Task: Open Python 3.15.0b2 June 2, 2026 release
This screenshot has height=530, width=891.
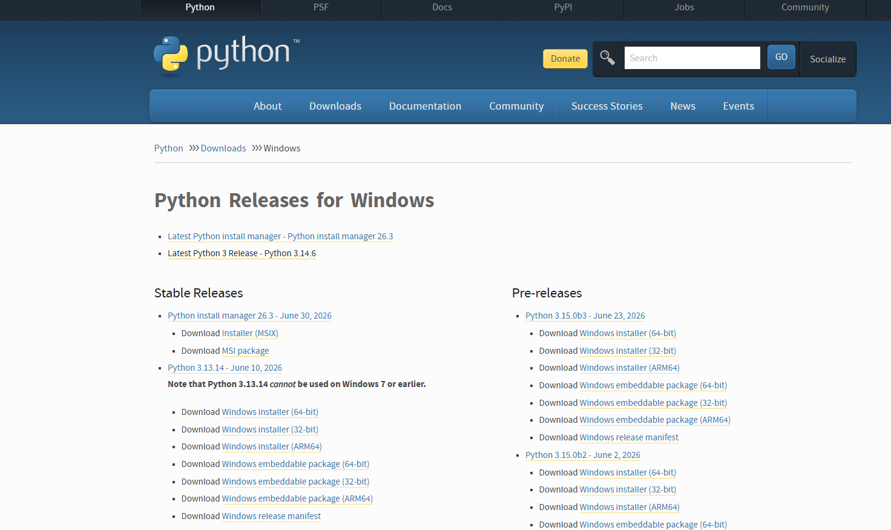Action: pyautogui.click(x=582, y=455)
